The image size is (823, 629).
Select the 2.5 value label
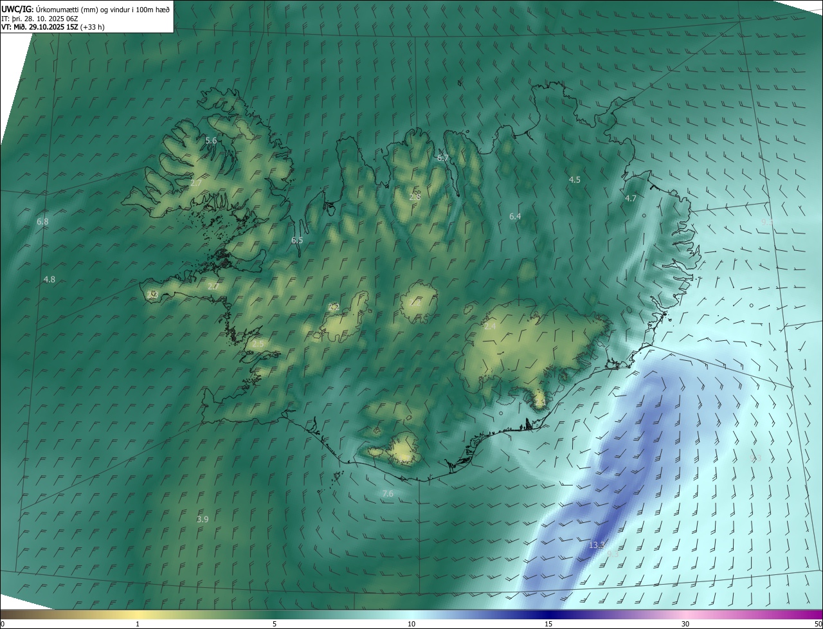[258, 343]
